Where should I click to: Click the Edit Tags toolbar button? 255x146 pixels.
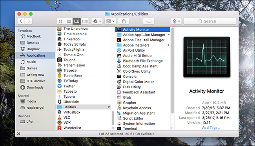click(x=149, y=21)
